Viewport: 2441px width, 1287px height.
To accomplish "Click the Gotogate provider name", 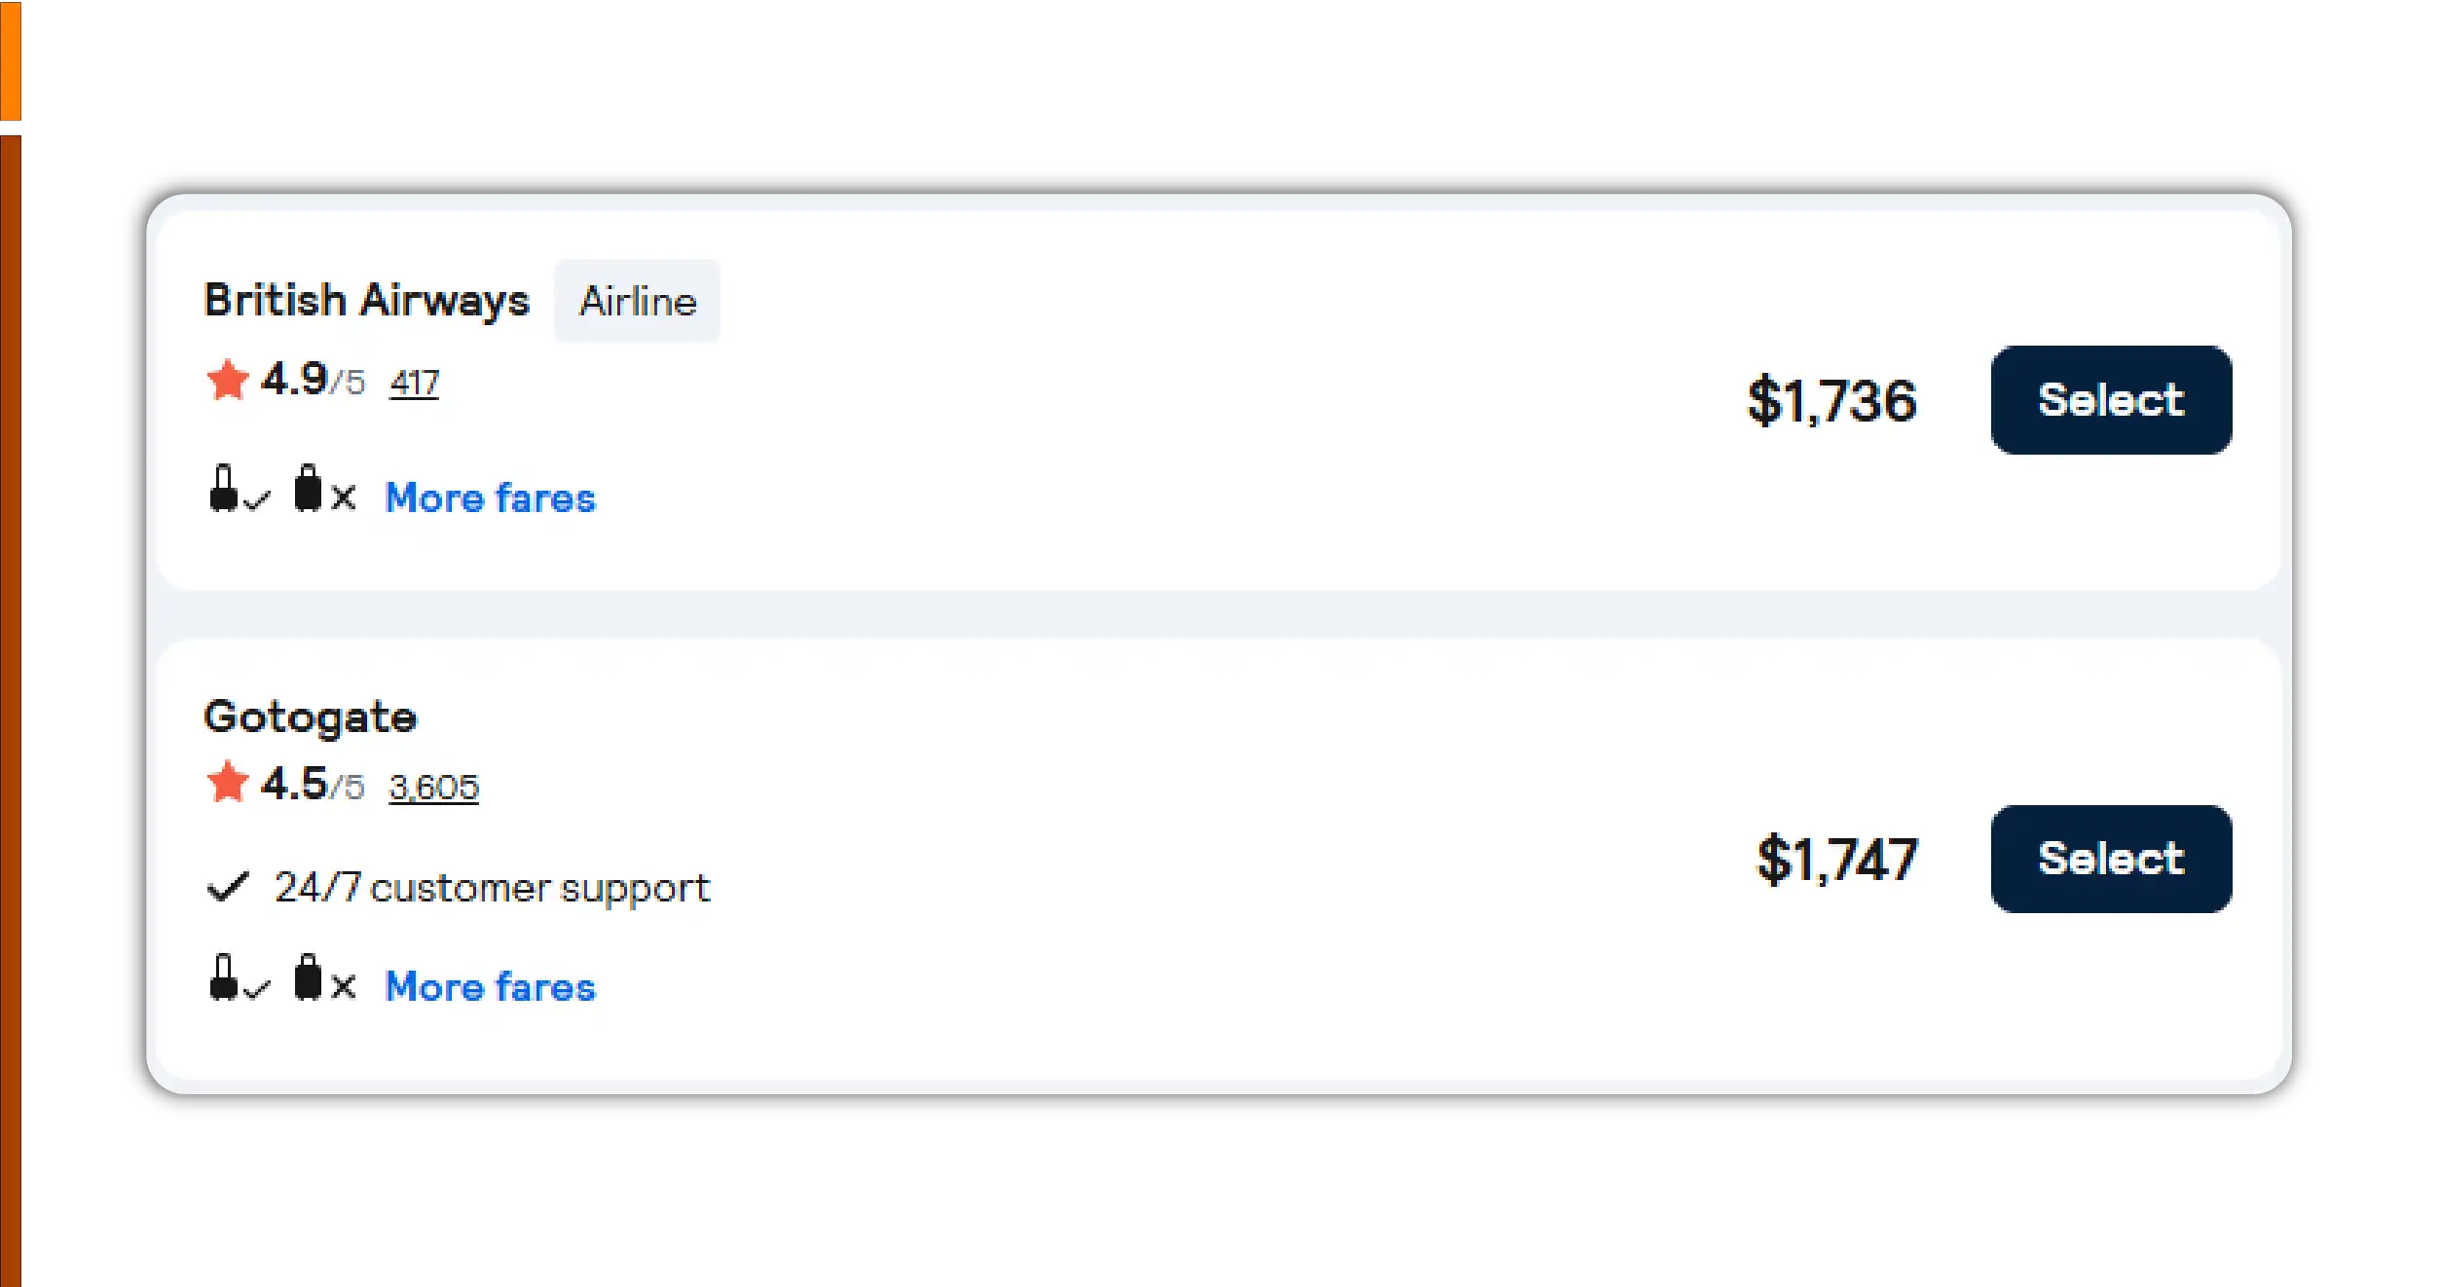I will [311, 717].
